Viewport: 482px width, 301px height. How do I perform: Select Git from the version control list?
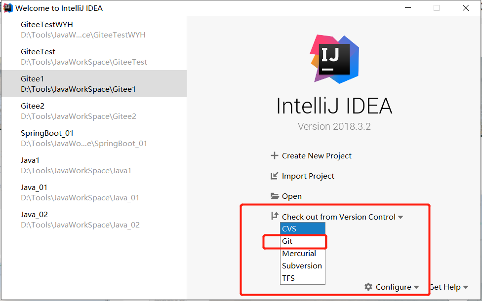(302, 241)
